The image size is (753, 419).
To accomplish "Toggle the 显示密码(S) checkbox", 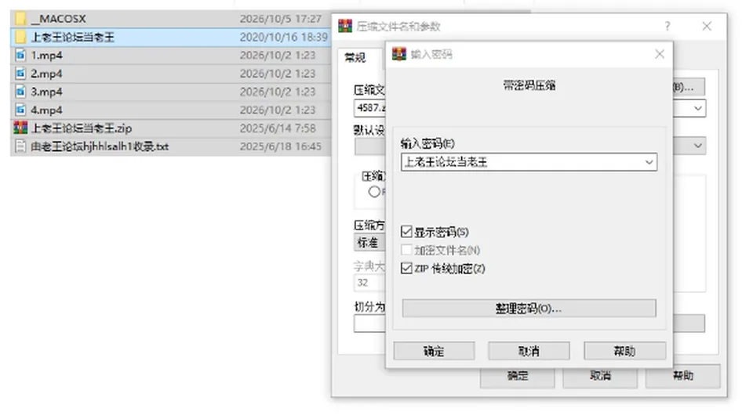I will pos(406,232).
